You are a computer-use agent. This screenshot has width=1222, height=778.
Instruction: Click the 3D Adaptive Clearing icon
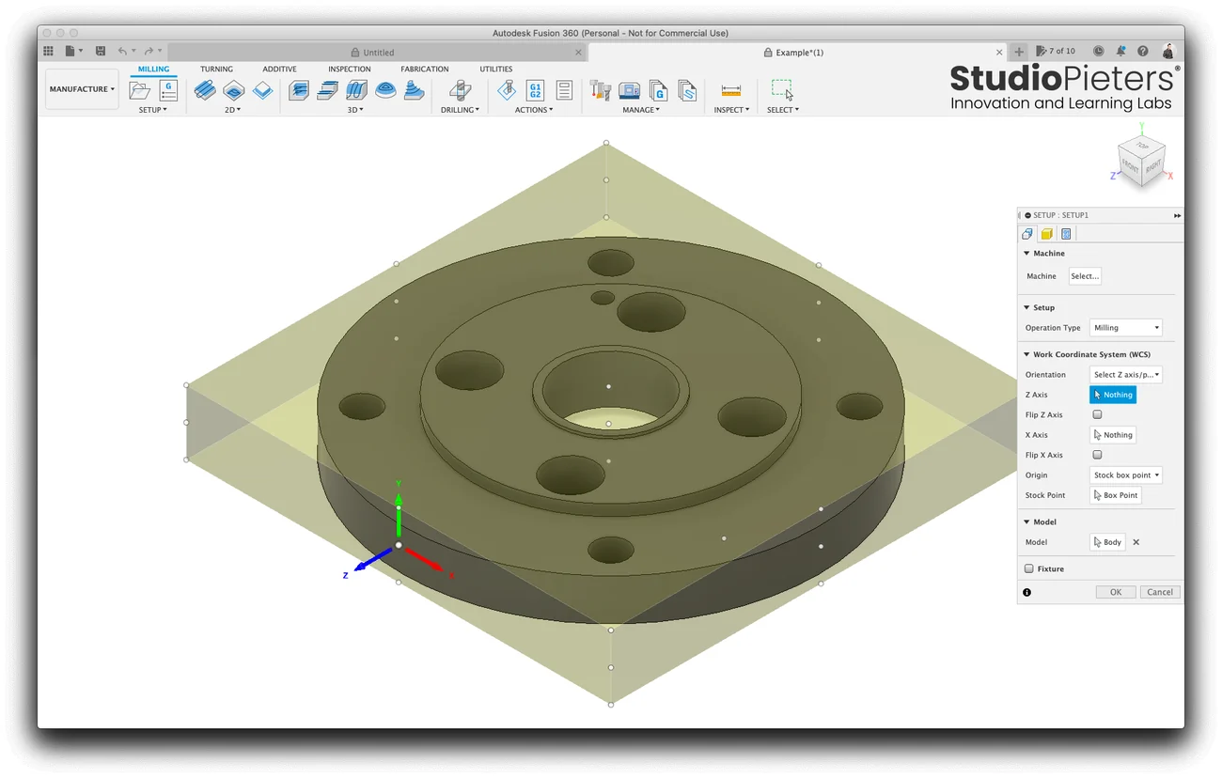click(298, 90)
